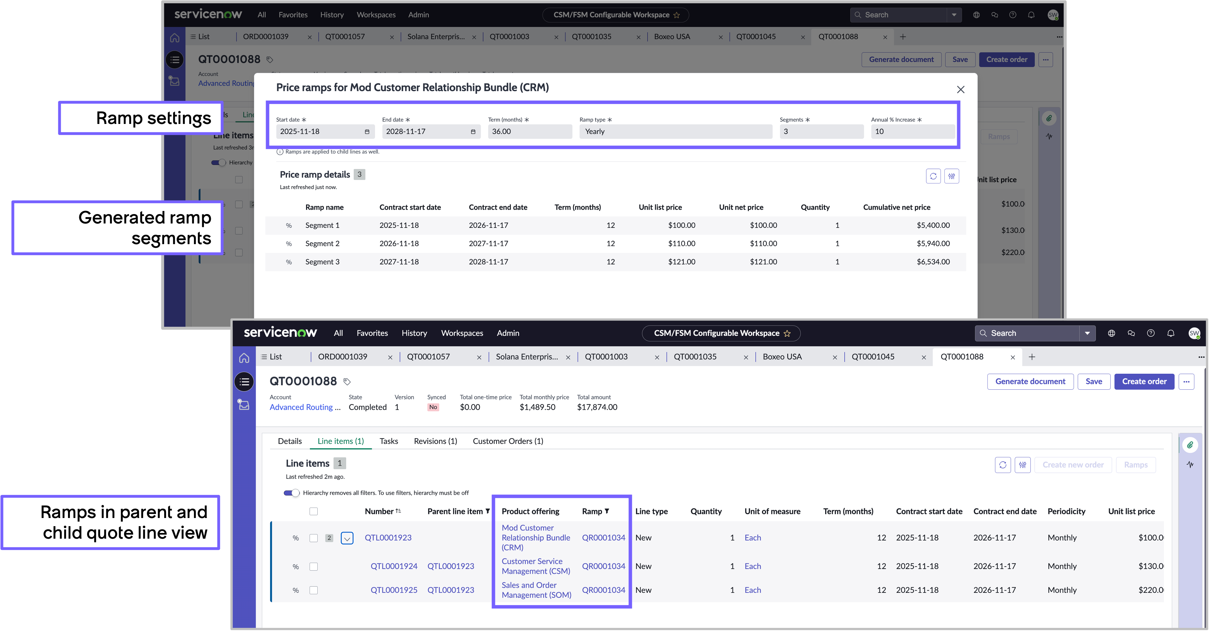Image resolution: width=1209 pixels, height=631 pixels.
Task: Switch to the Revisions (1) tab
Action: coord(435,442)
